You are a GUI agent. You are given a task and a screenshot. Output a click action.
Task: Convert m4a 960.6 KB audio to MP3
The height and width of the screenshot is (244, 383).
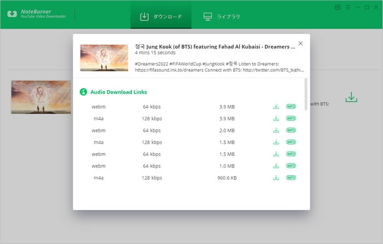pyautogui.click(x=291, y=178)
